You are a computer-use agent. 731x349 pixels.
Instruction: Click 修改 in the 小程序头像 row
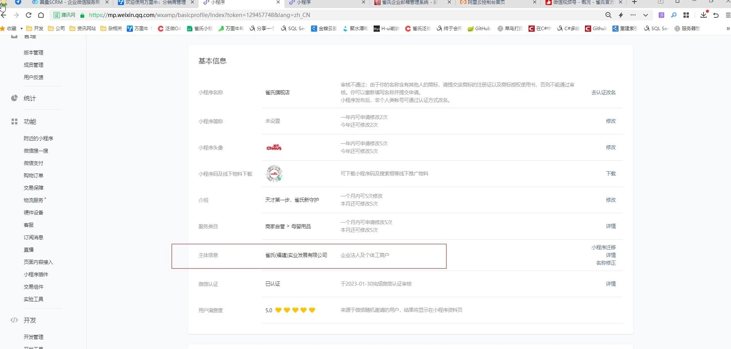pyautogui.click(x=611, y=147)
